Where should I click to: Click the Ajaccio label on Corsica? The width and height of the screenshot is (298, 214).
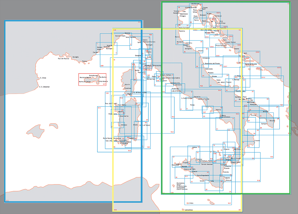click(x=128, y=84)
